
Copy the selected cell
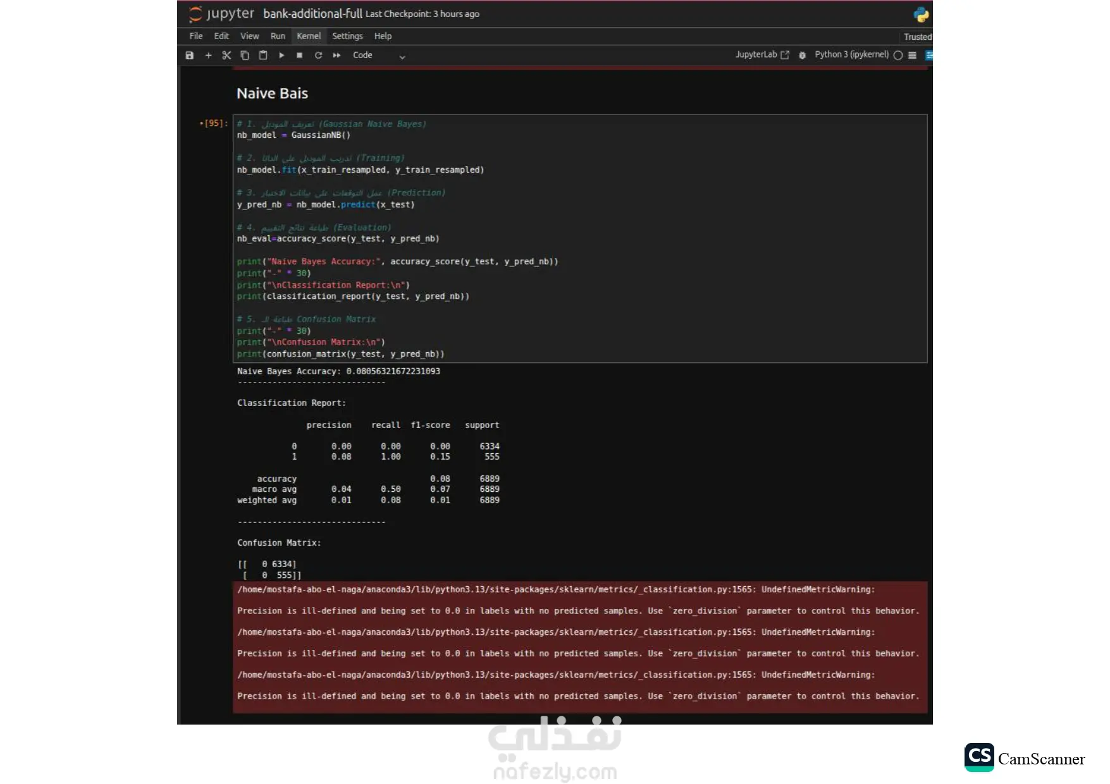coord(245,56)
